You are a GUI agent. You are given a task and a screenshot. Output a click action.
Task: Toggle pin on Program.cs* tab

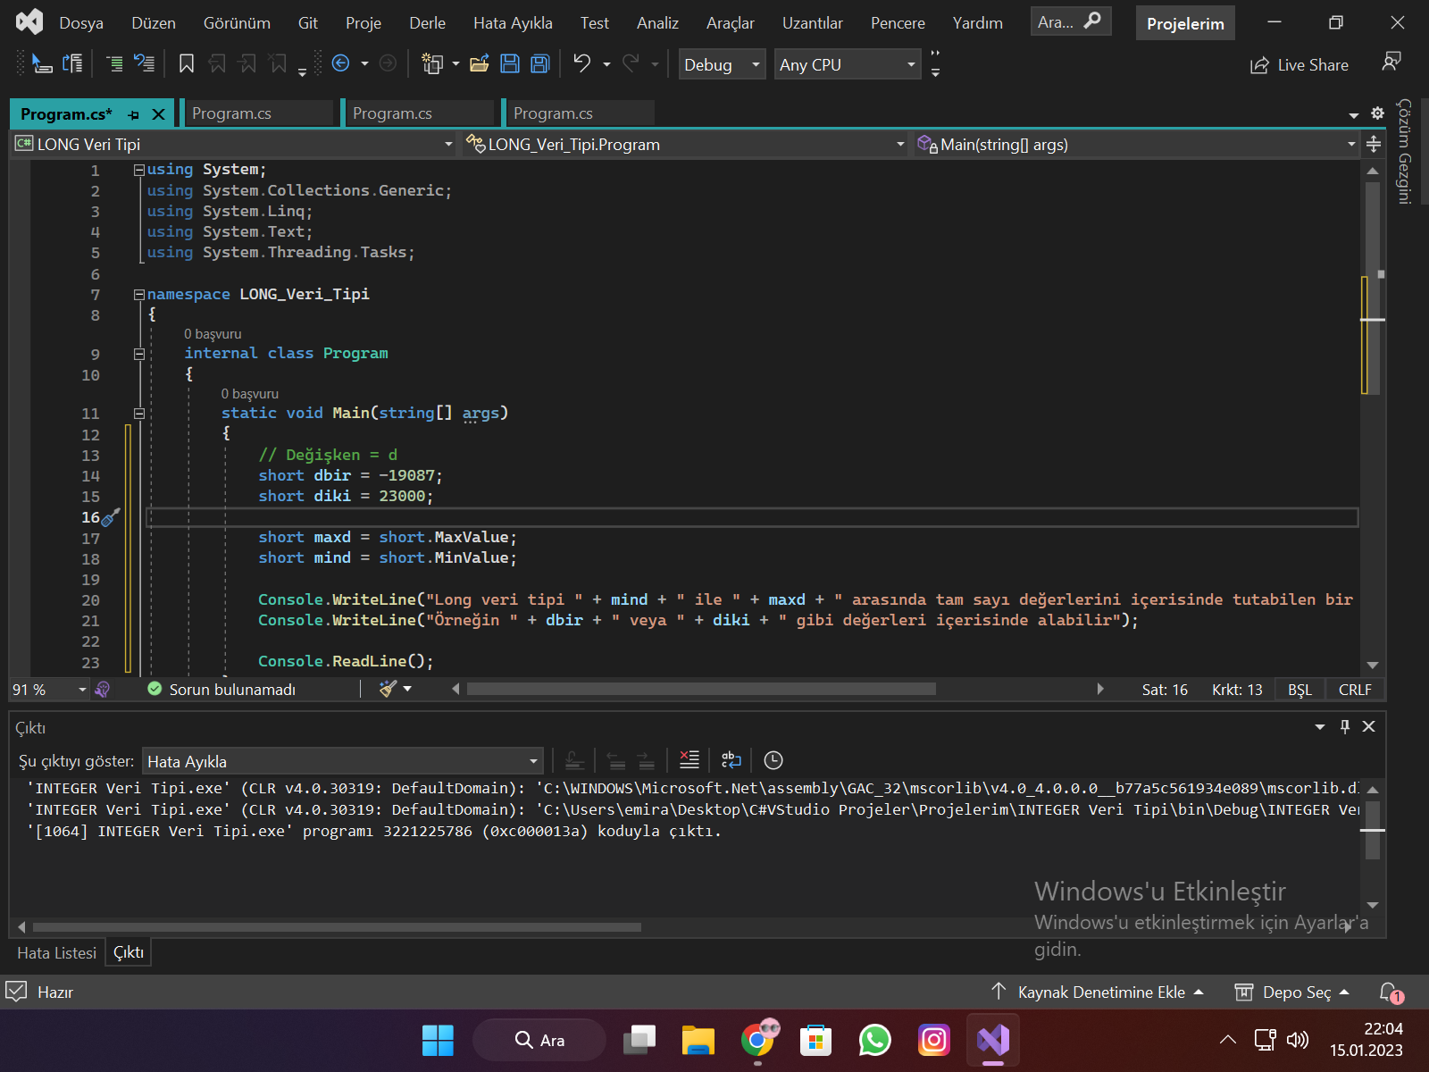click(134, 114)
